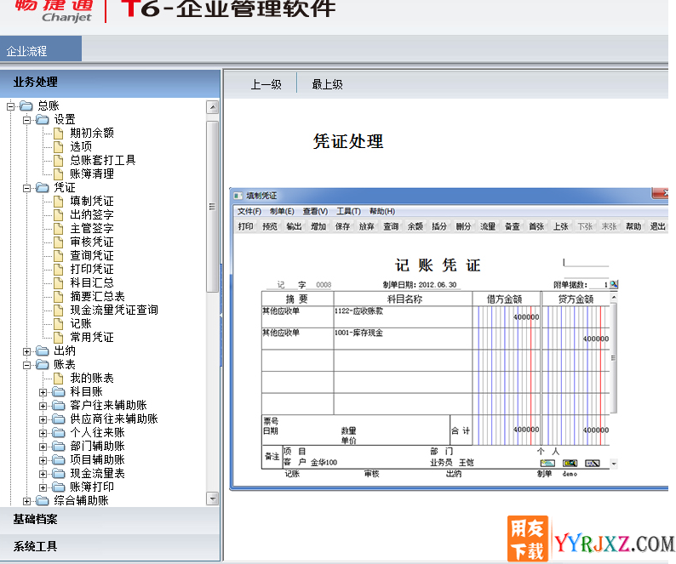Select 账簿清理 in the tree
The height and width of the screenshot is (564, 676).
92,174
